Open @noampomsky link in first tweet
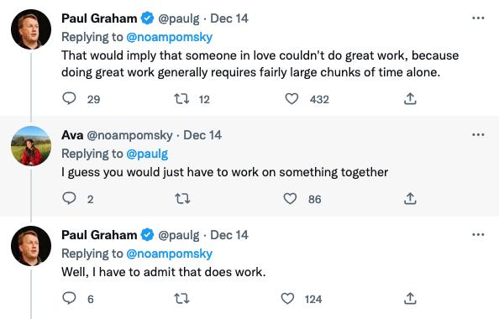 click(x=170, y=37)
